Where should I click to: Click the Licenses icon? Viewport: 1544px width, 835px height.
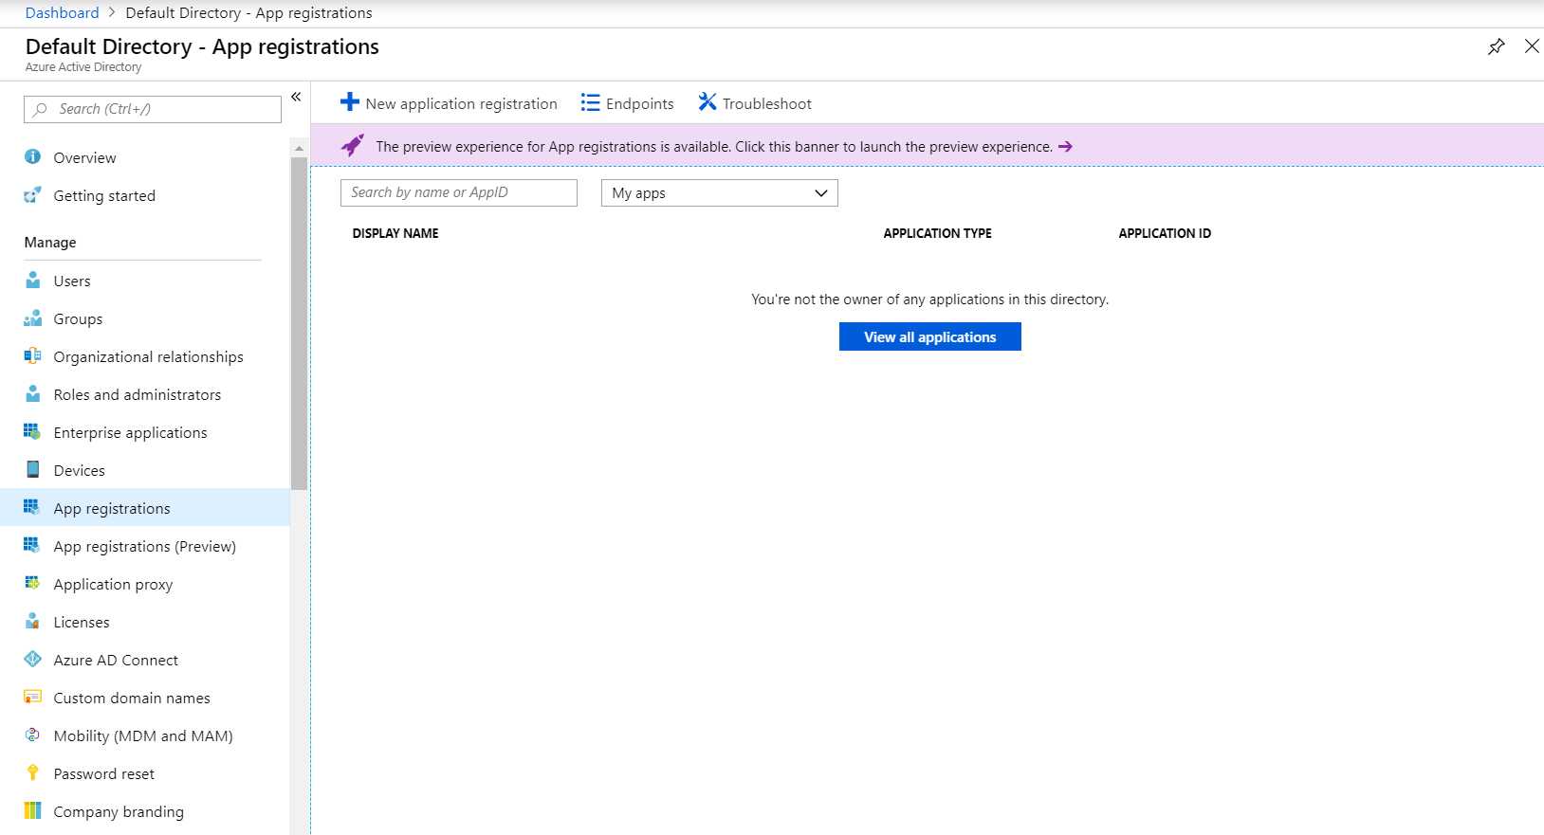(32, 622)
